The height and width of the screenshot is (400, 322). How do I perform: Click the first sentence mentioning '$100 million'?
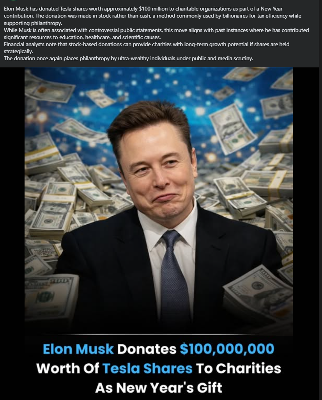click(143, 9)
